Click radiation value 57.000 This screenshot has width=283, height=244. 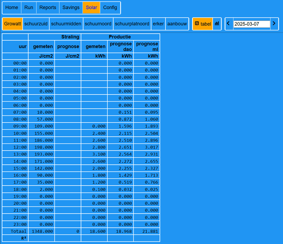41,119
